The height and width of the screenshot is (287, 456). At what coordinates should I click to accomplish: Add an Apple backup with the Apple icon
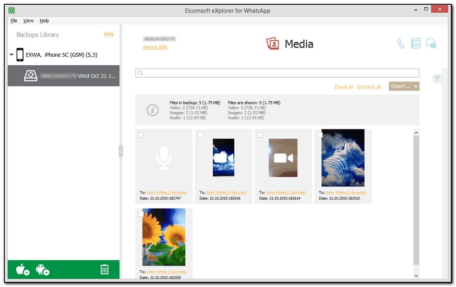[22, 270]
